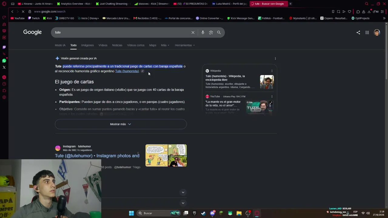Submit search with the magnifier icon
This screenshot has height=218, width=388.
tap(219, 32)
